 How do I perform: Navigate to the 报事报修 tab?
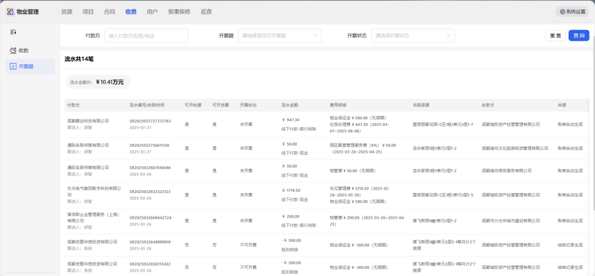(179, 12)
